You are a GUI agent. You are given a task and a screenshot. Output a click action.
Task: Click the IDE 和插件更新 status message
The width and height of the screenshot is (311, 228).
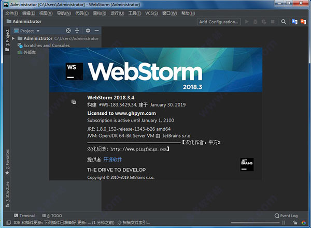64,223
